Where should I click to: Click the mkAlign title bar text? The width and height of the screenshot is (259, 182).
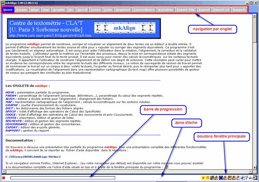[21, 3]
